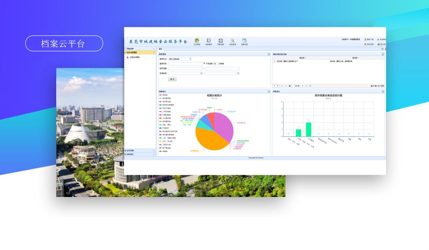Toggle the 市政工程类 legend item
Image resolution: width=429 pixels, height=250 pixels.
[165, 108]
